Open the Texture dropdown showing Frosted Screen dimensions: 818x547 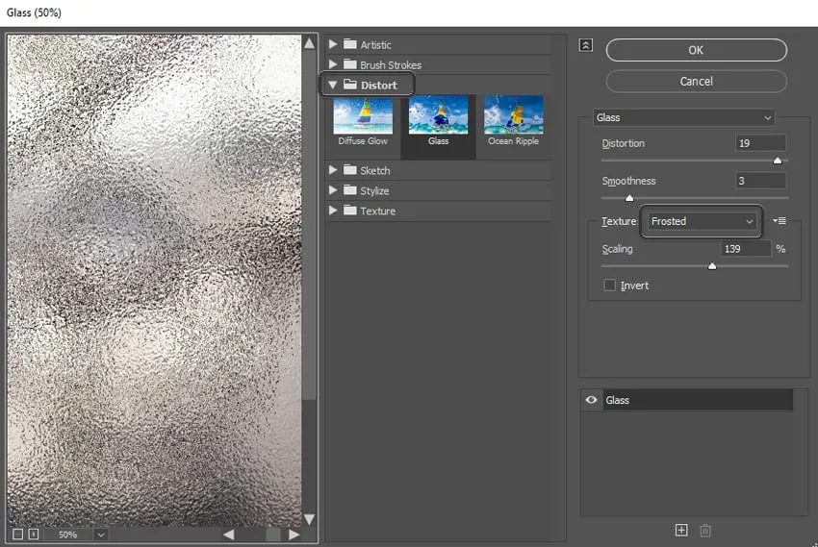[x=702, y=221]
